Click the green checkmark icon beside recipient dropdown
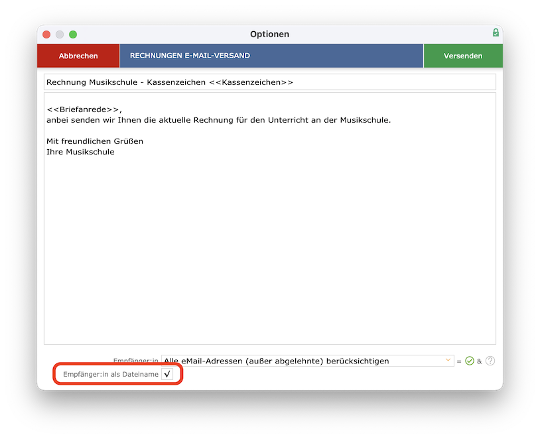 click(470, 361)
